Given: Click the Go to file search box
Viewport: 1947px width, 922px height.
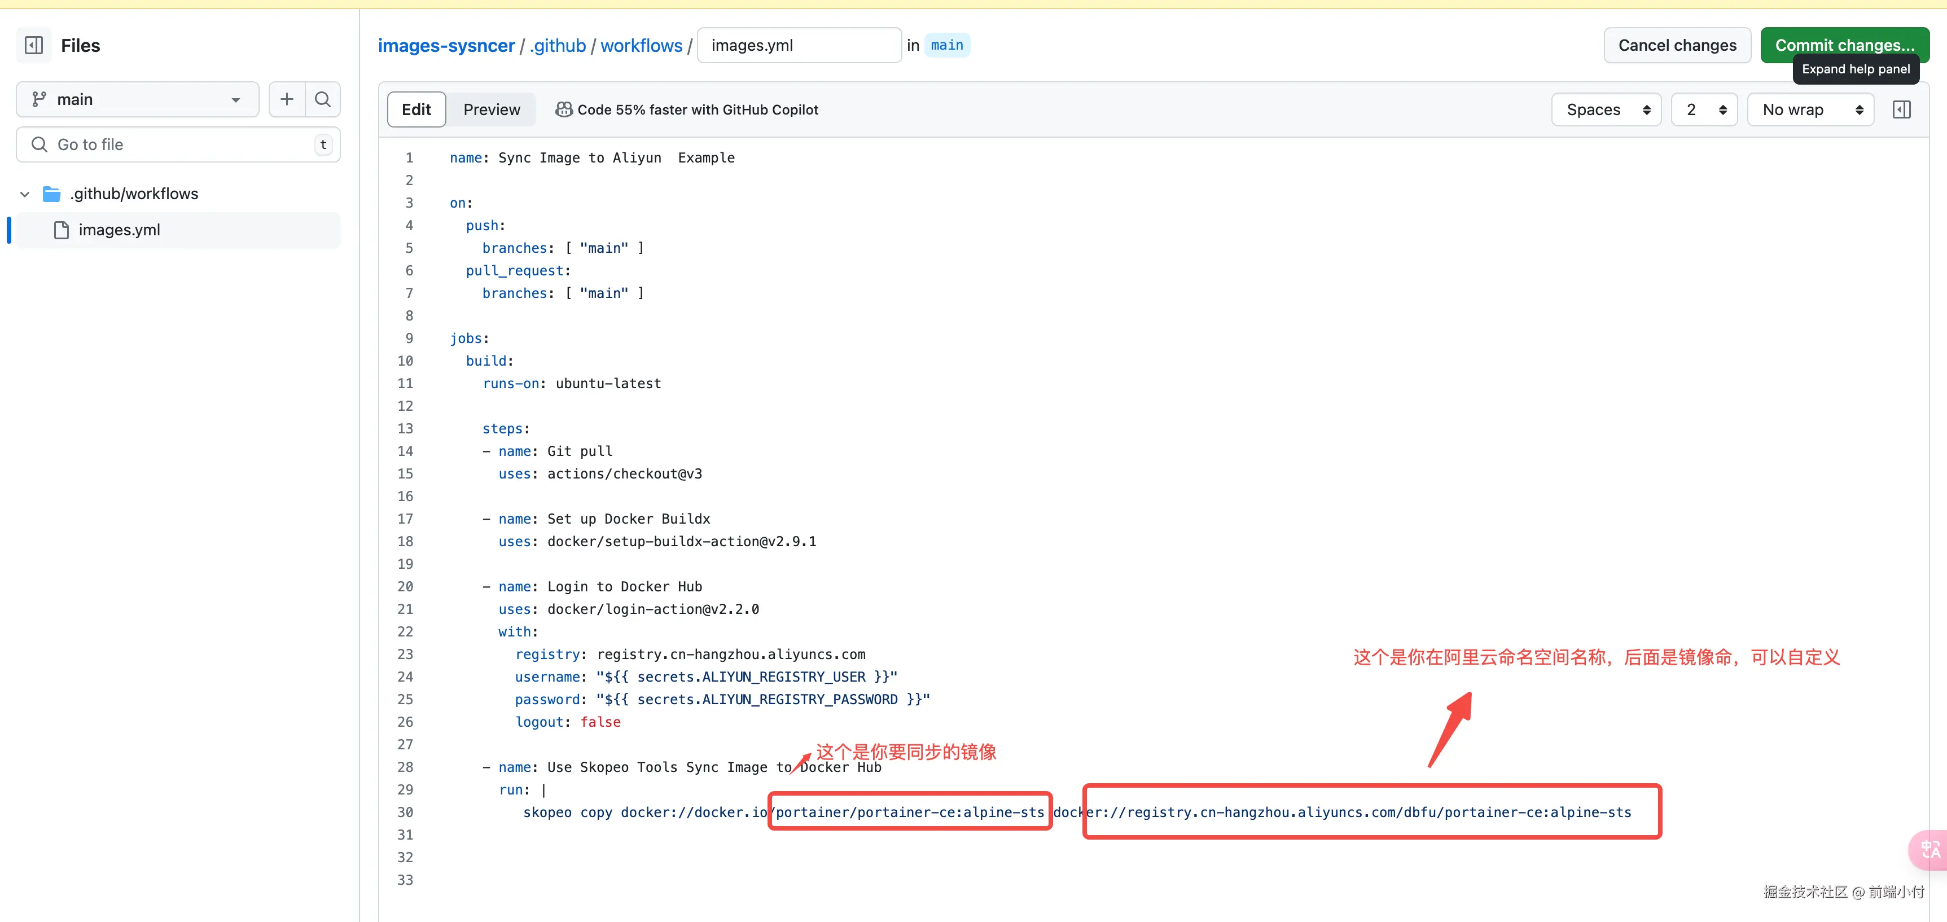Looking at the screenshot, I should point(178,144).
